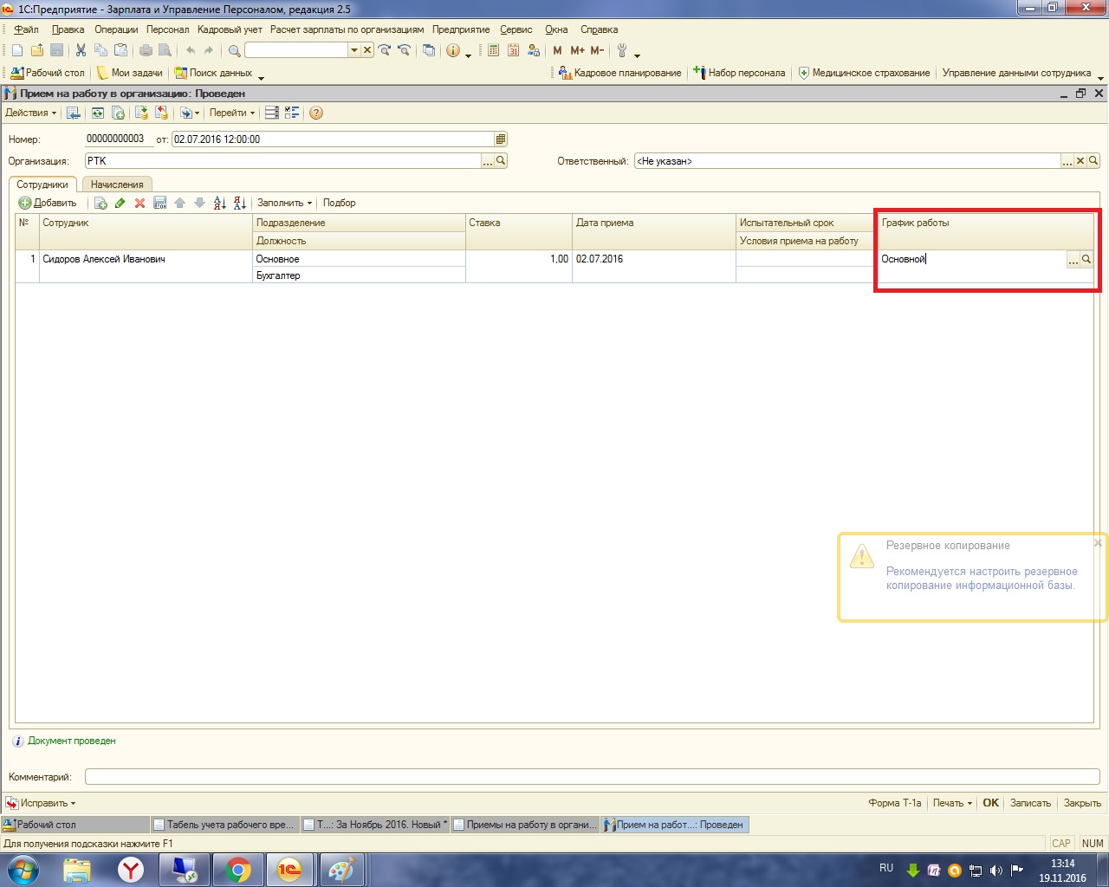1109x887 pixels.
Task: Sort ascending with the A-Я icon
Action: [x=219, y=203]
